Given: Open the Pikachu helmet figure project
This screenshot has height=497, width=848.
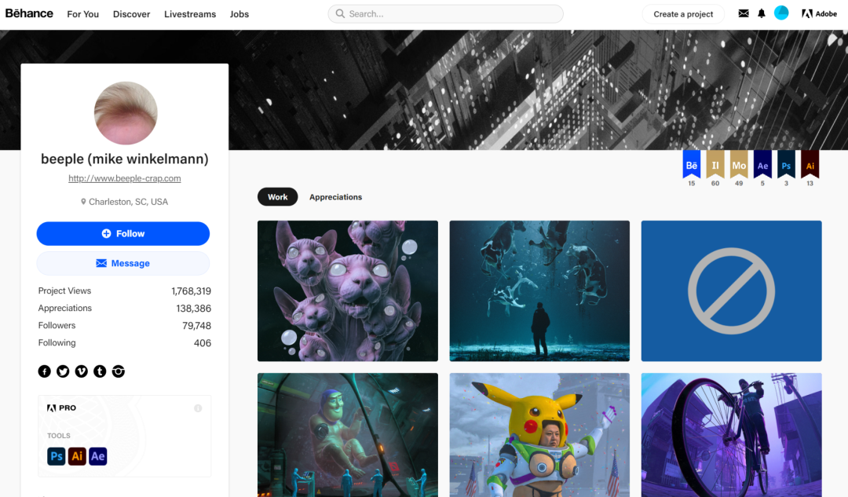Looking at the screenshot, I should coord(539,435).
